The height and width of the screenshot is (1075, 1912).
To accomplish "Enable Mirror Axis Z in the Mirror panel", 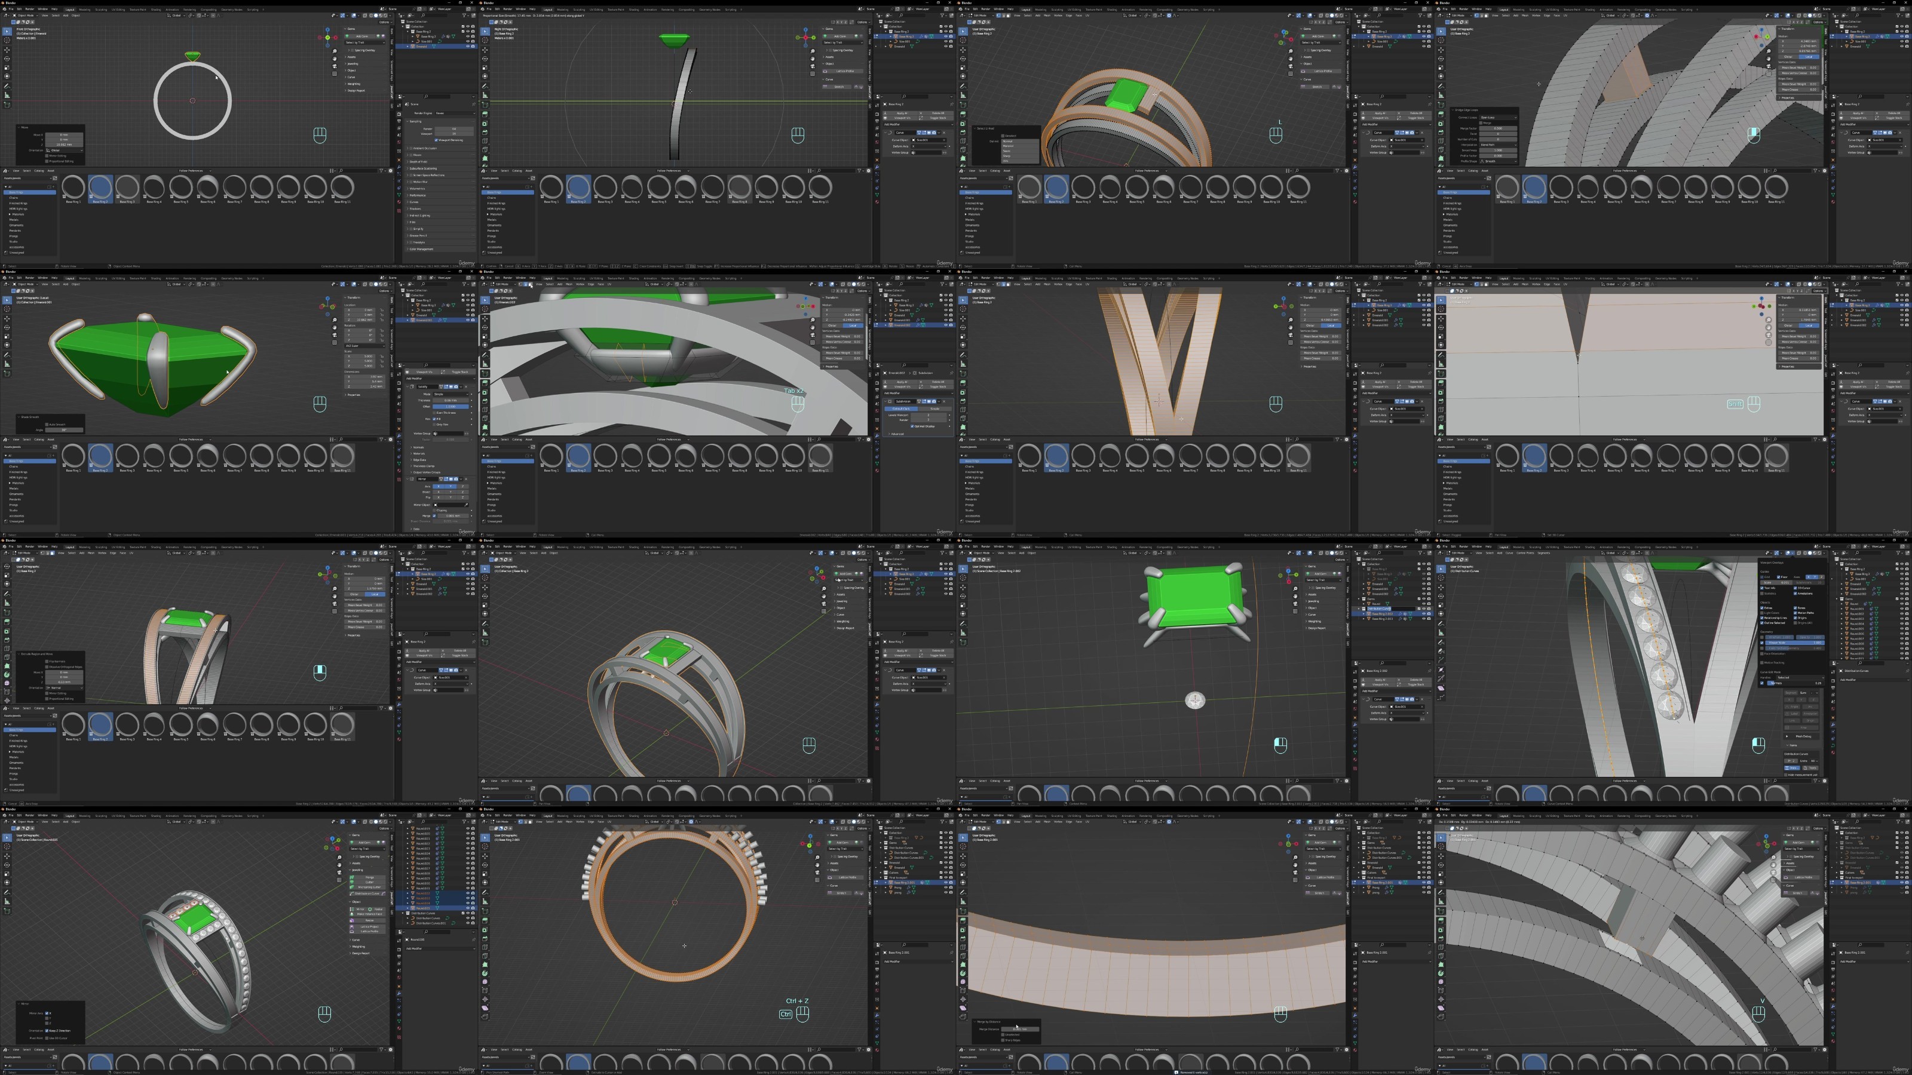I will click(47, 1024).
